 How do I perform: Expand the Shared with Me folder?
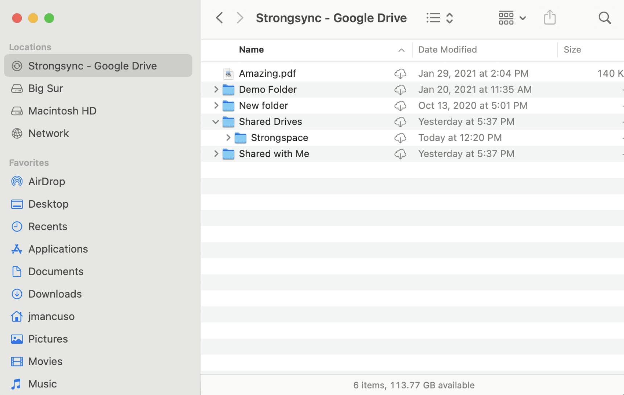(216, 154)
